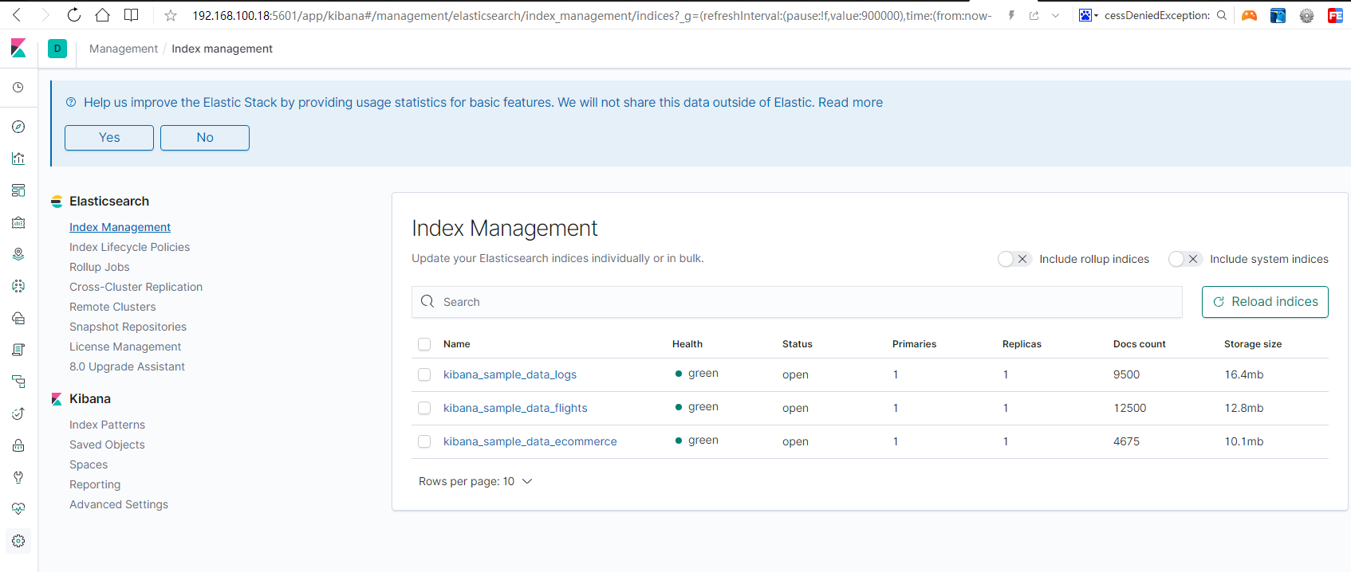1351x572 pixels.
Task: Open the kibana_sample_data_ecommerce index link
Action: (x=530, y=441)
